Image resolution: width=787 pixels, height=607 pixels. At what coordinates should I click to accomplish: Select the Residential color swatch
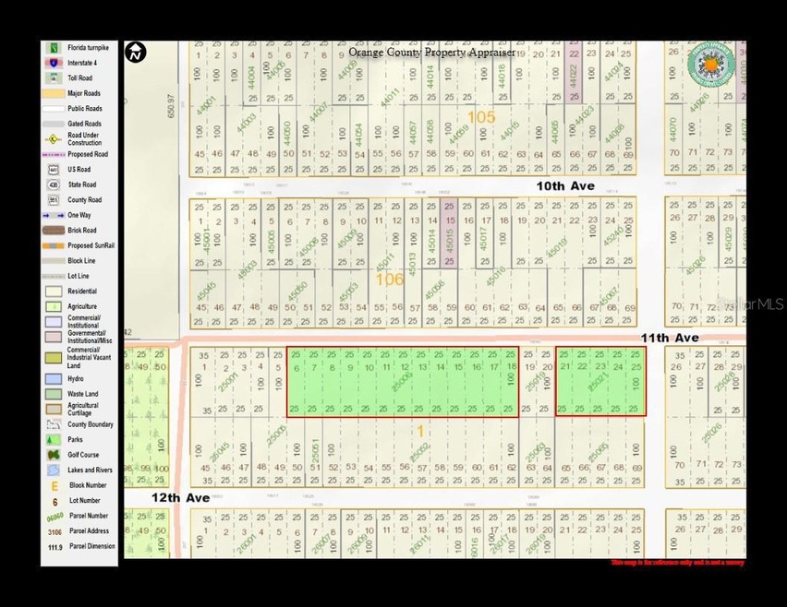tap(54, 292)
